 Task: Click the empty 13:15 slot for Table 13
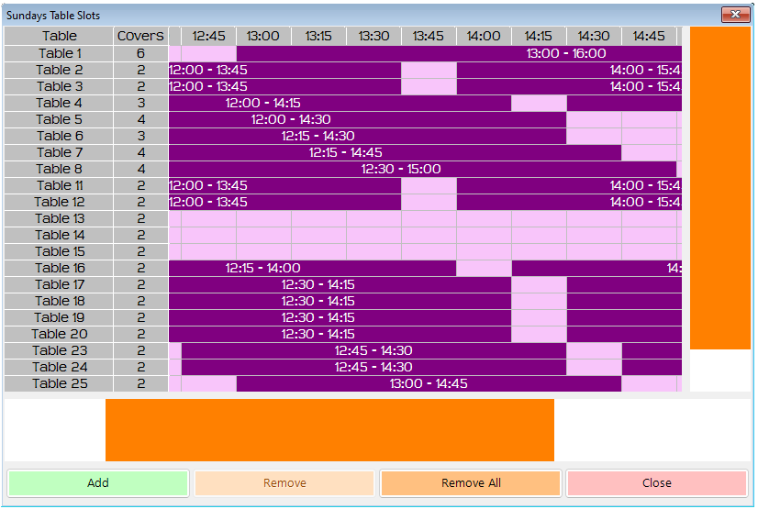tap(318, 219)
